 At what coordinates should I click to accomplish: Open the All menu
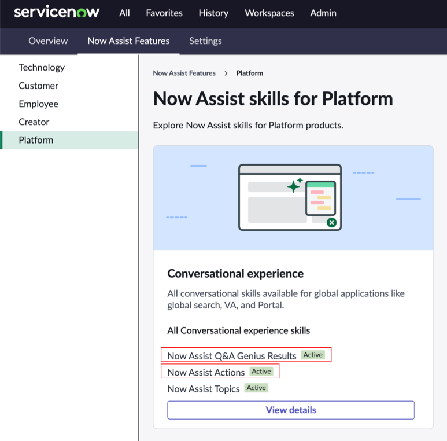(x=124, y=13)
